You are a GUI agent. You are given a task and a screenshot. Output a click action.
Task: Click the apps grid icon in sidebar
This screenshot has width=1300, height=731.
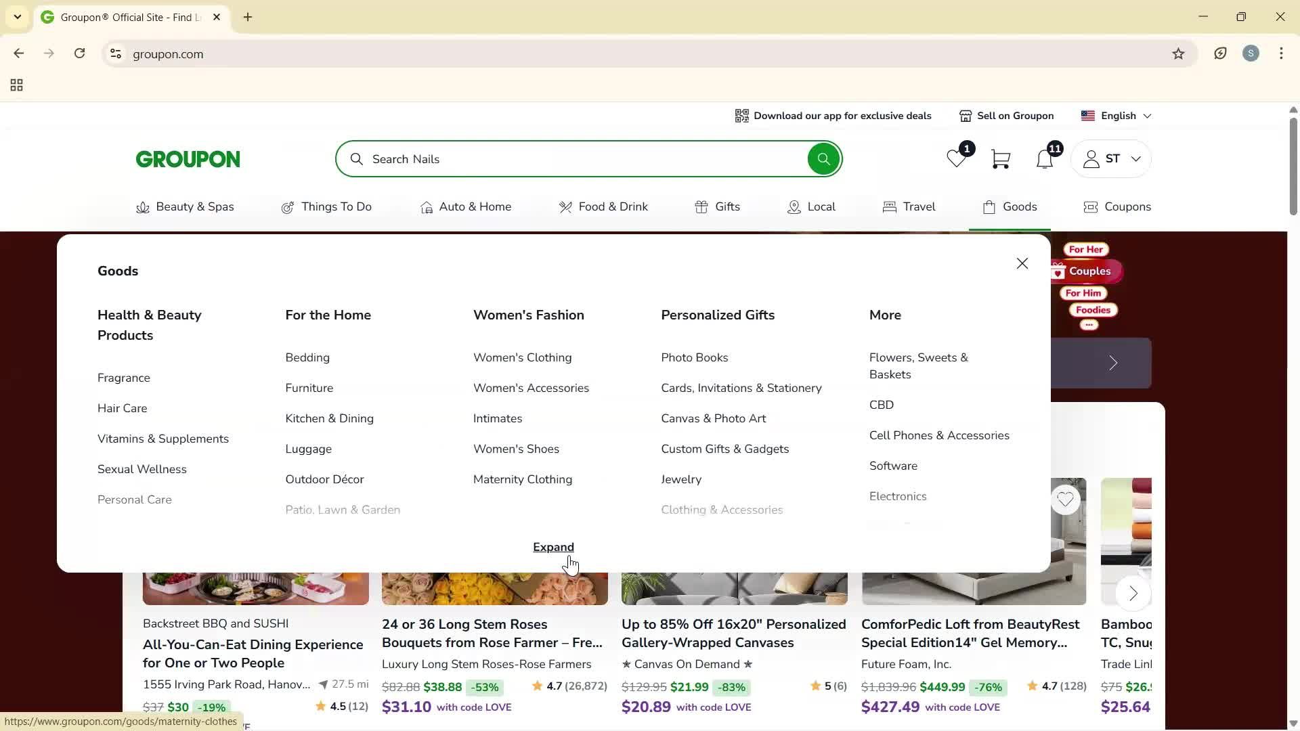pyautogui.click(x=16, y=85)
